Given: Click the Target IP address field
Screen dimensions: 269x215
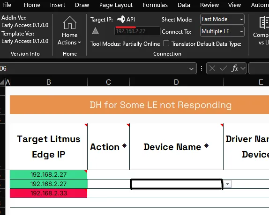Looking at the screenshot, I should 137,31.
